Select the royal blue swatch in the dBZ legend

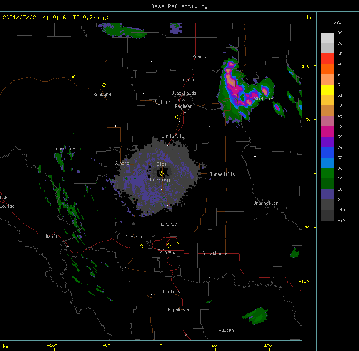click(327, 152)
